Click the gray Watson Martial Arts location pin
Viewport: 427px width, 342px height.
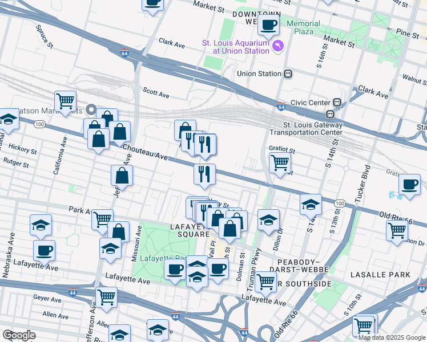pos(91,109)
